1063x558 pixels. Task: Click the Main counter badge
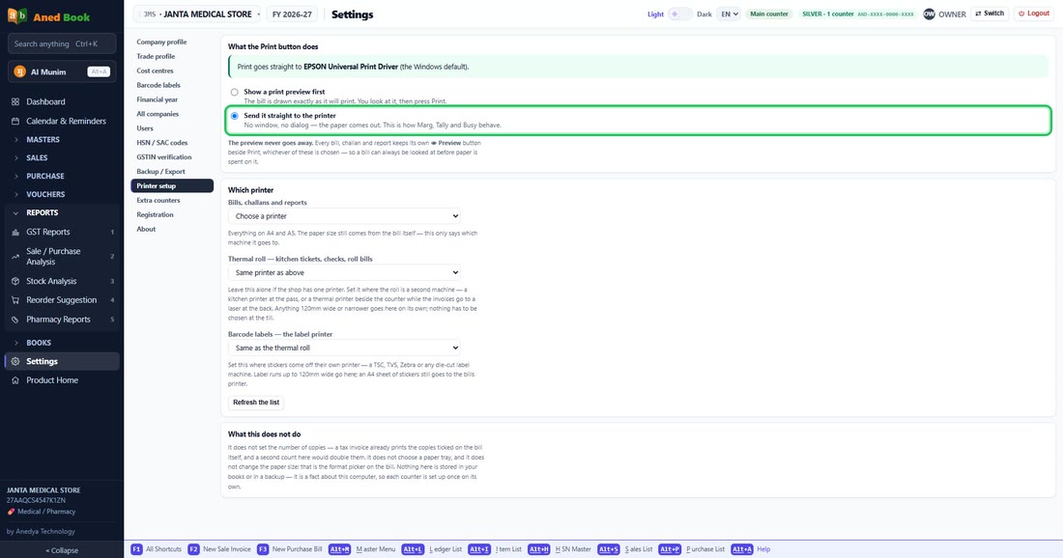769,14
